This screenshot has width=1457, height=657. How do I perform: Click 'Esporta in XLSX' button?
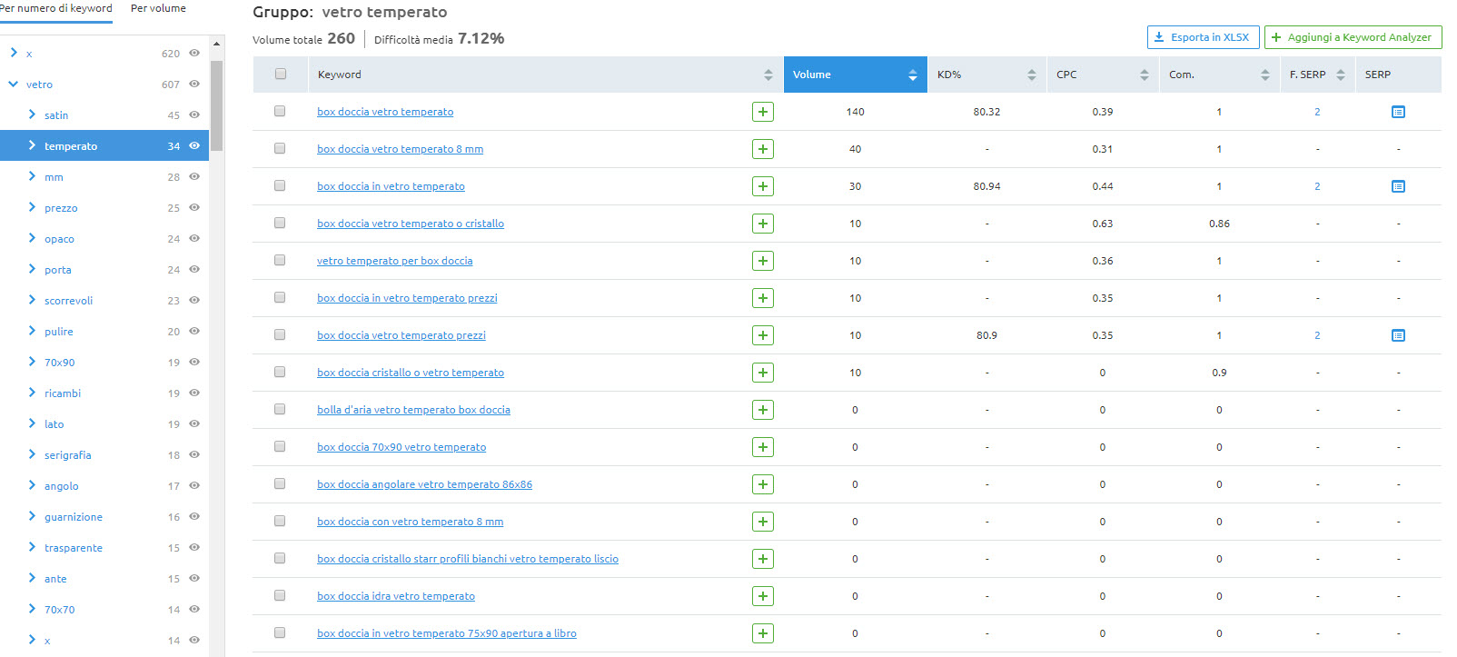pos(1203,37)
